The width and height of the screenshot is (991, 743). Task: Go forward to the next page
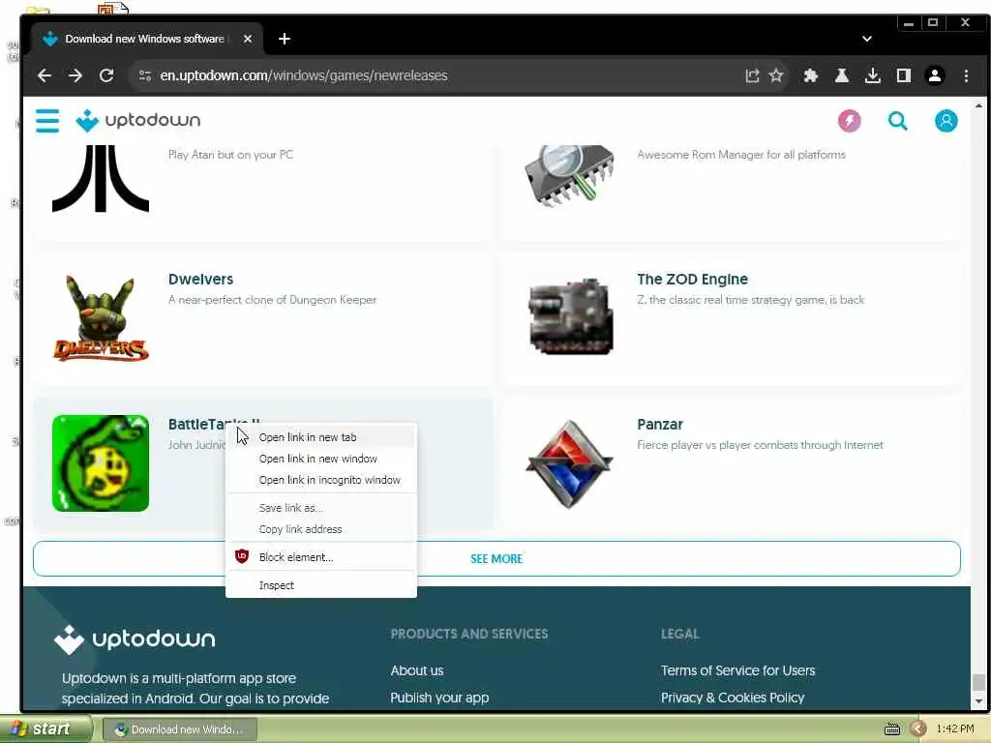pos(75,75)
